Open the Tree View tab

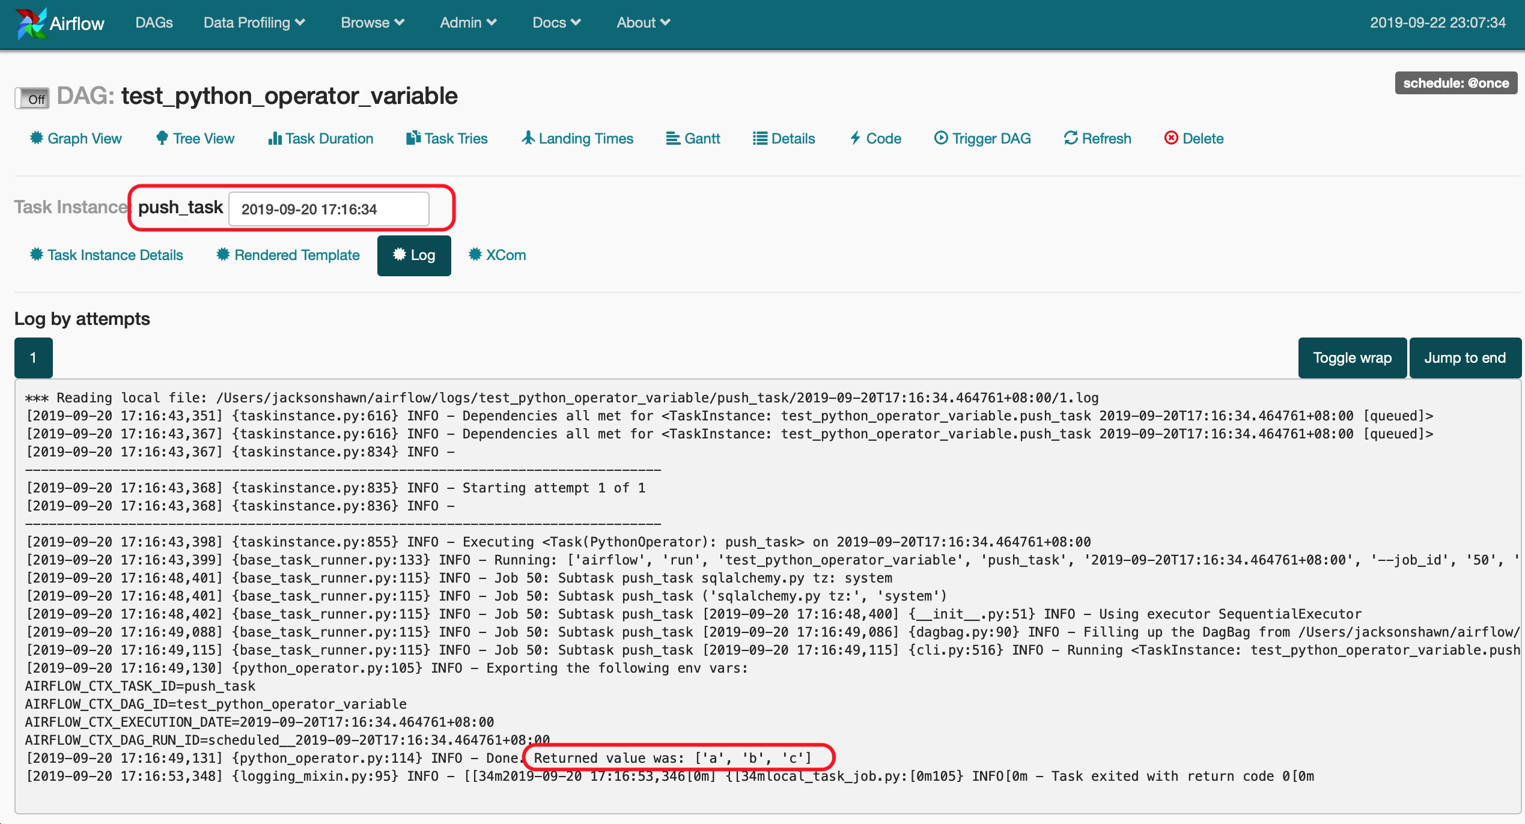195,139
